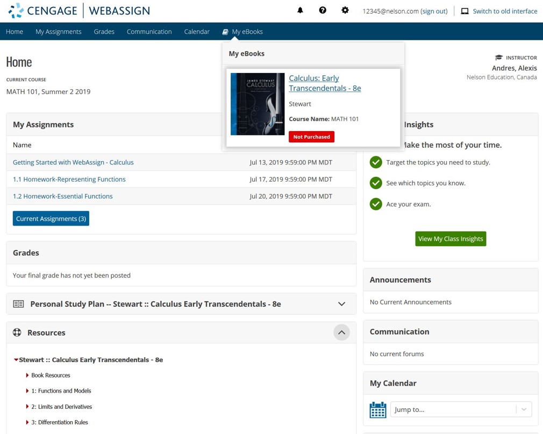The image size is (543, 434).
Task: Open settings gear icon
Action: (x=345, y=10)
